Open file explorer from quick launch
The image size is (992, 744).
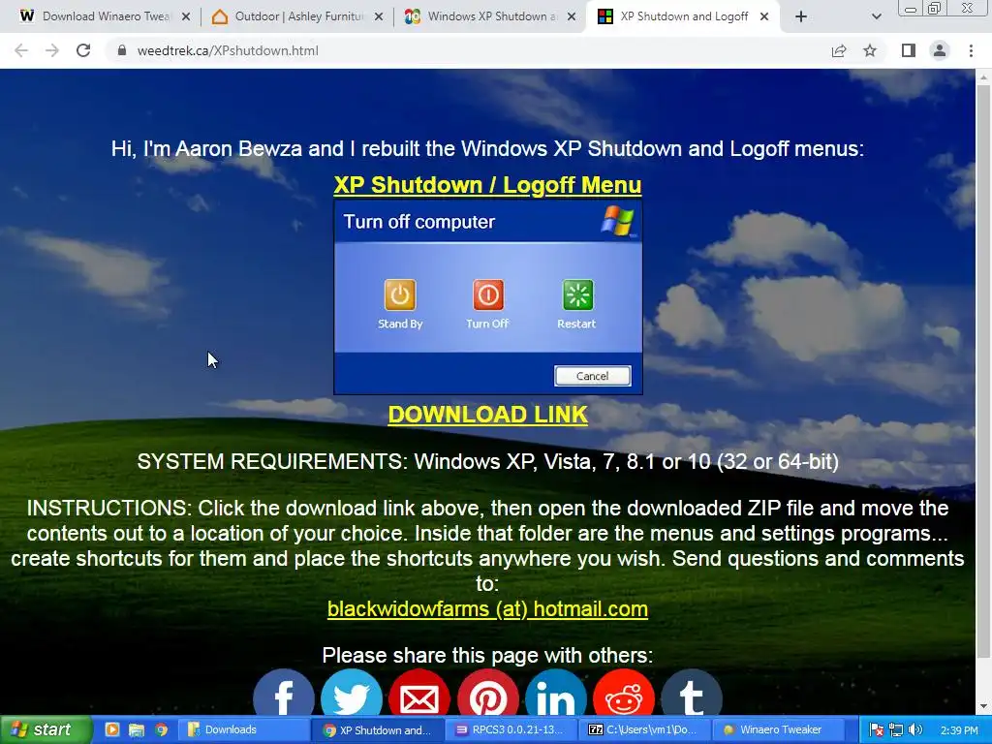(136, 729)
